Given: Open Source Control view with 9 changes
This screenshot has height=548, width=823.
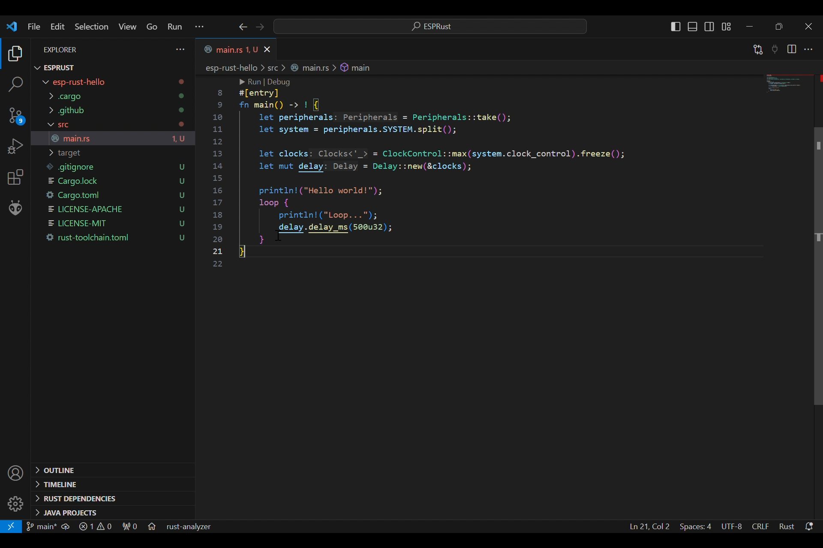Looking at the screenshot, I should pyautogui.click(x=15, y=116).
